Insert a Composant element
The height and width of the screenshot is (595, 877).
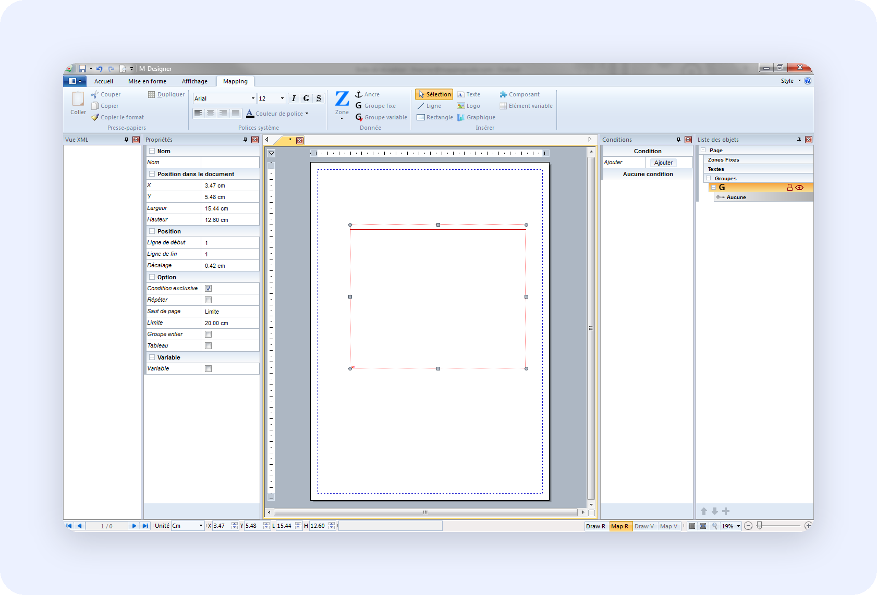[519, 94]
